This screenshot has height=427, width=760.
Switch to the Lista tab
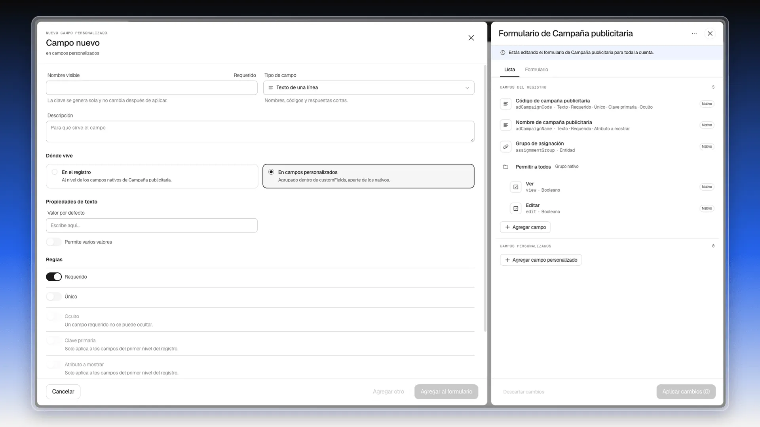(509, 70)
